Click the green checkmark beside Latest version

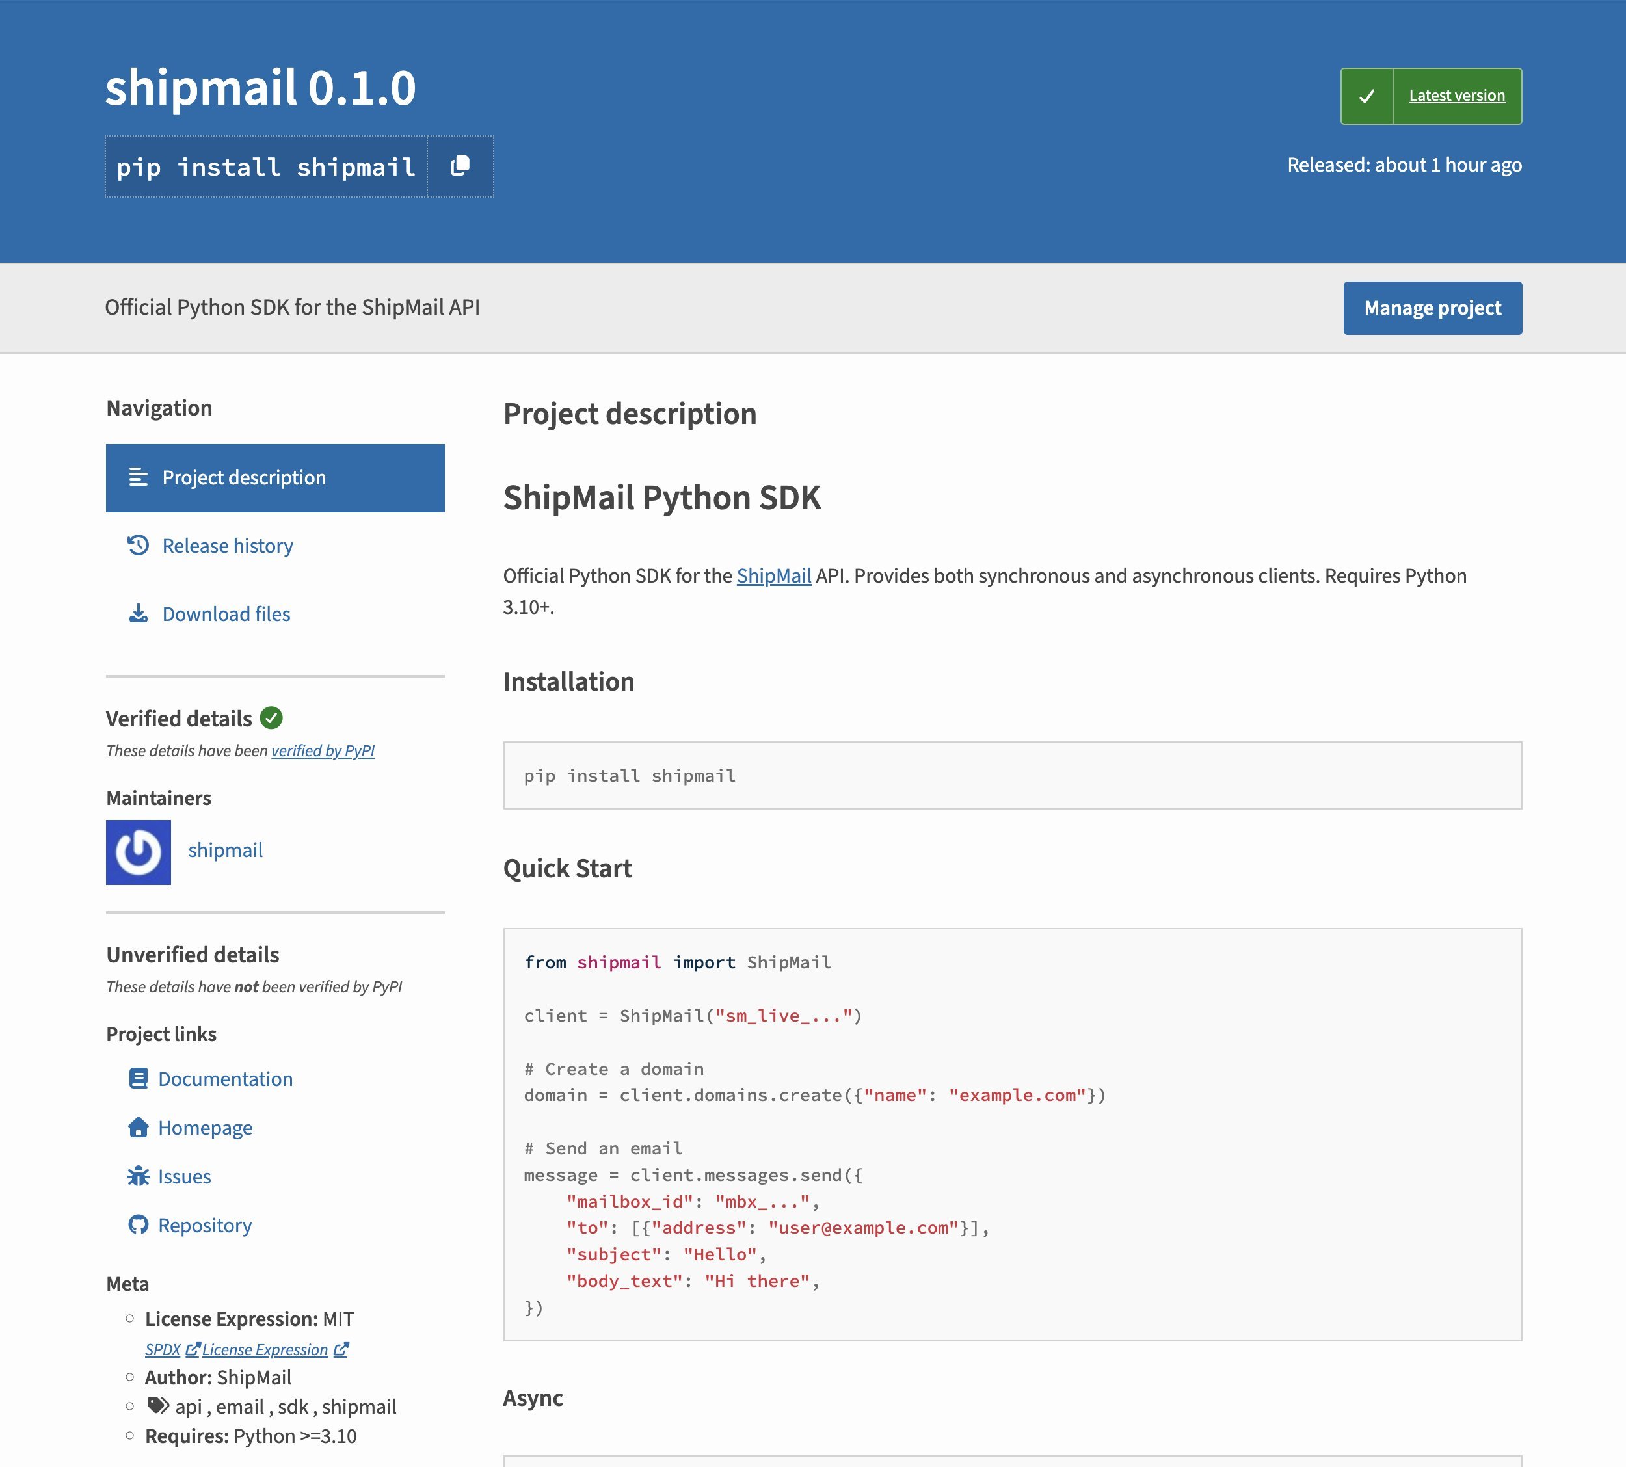[x=1366, y=96]
